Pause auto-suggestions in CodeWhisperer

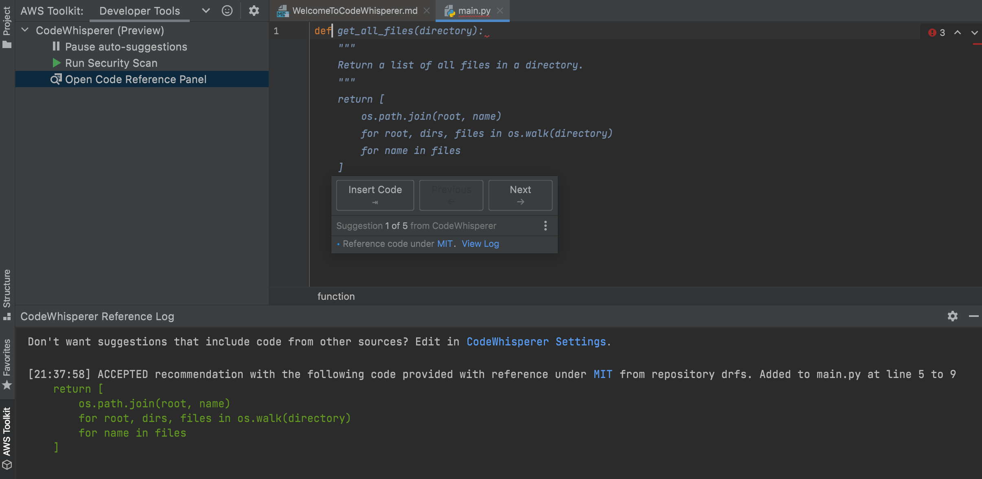pos(126,47)
